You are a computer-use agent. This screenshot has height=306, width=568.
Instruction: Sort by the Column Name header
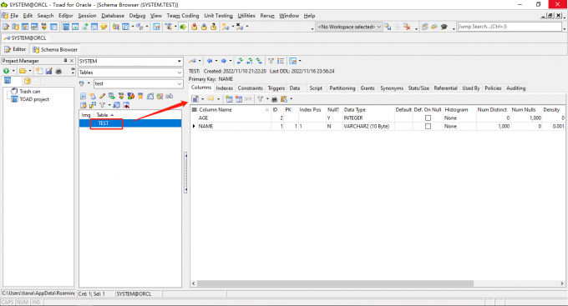click(x=234, y=109)
